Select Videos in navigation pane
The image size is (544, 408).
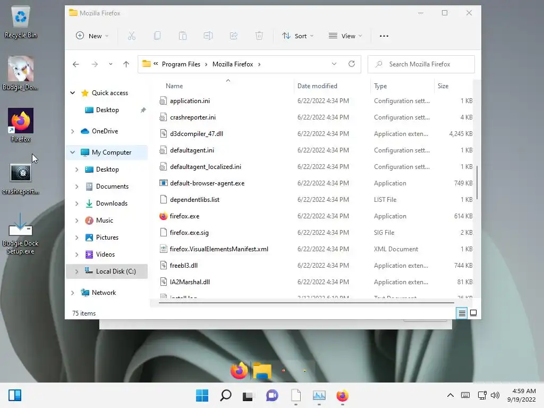[x=106, y=254]
